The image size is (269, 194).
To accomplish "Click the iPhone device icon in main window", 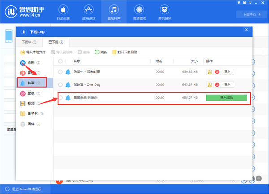I will coord(9,36).
